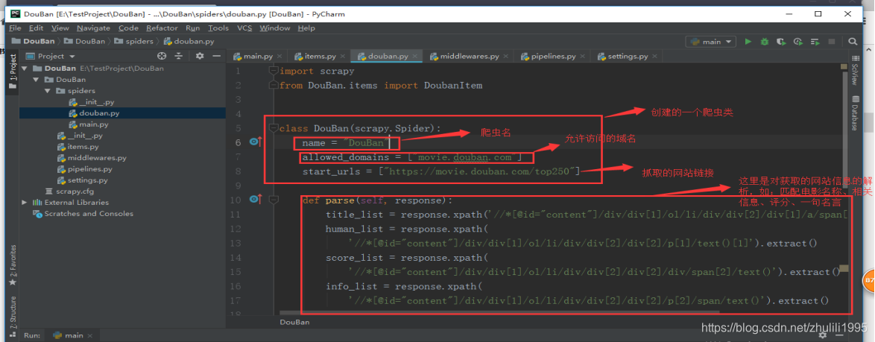Click override gutter icon on line 6
The height and width of the screenshot is (342, 875).
click(256, 142)
